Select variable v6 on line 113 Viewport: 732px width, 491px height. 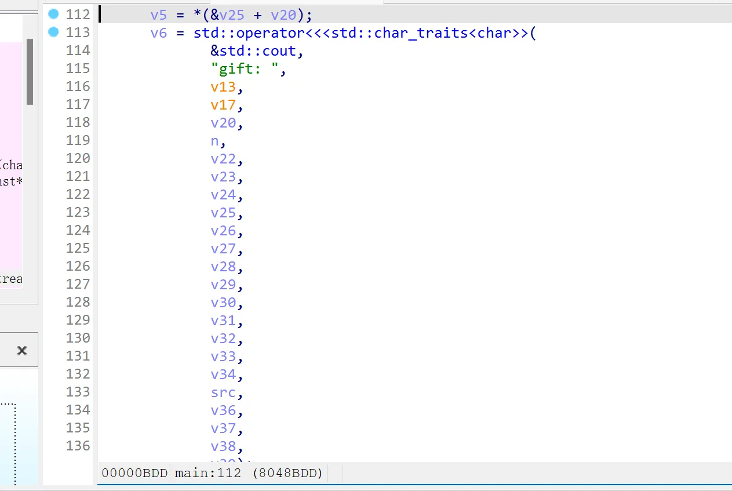coord(158,33)
